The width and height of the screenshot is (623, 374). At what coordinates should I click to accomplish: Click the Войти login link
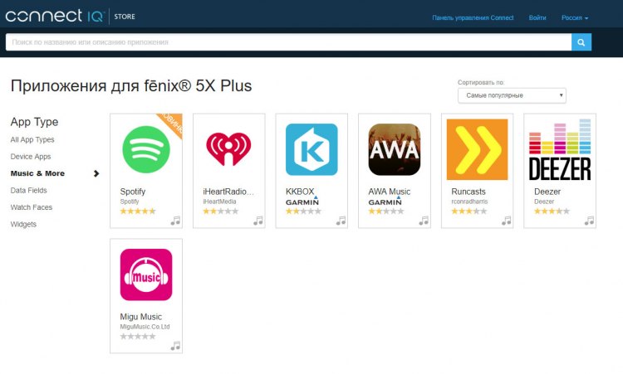click(x=537, y=18)
